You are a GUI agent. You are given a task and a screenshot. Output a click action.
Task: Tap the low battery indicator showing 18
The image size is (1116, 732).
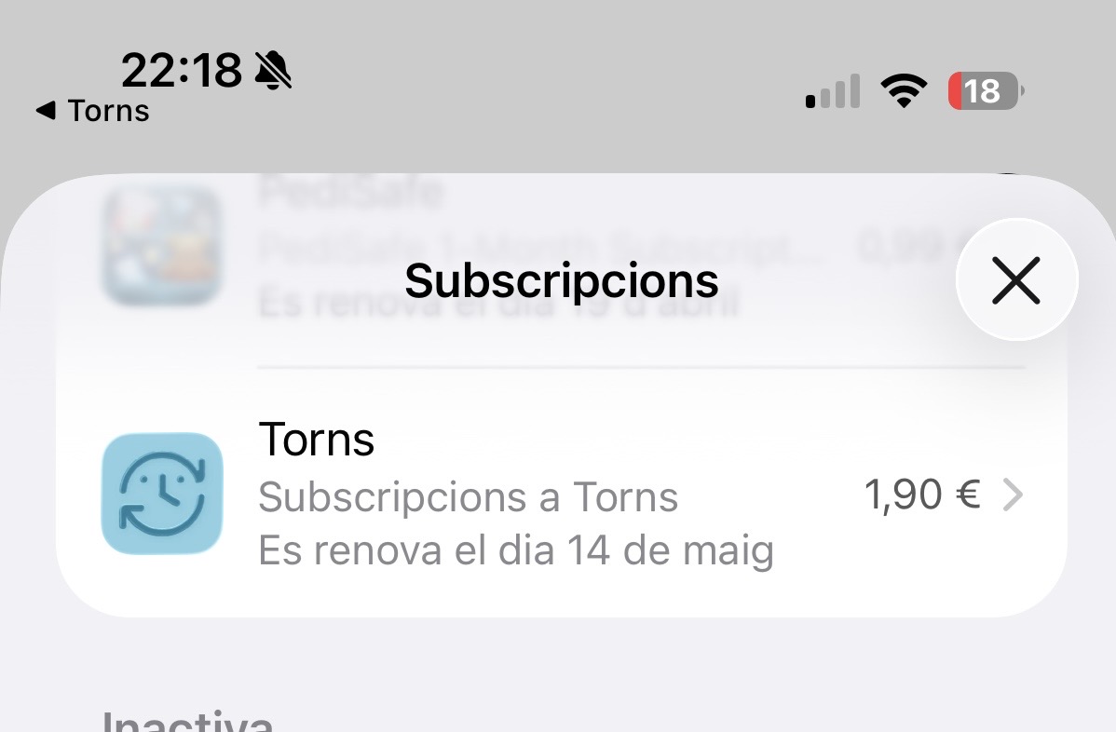coord(987,91)
